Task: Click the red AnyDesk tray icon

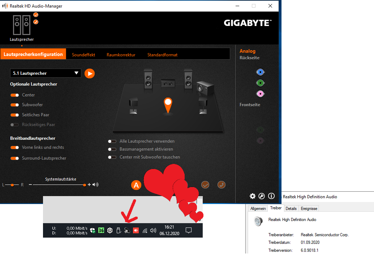Action: tap(136, 230)
